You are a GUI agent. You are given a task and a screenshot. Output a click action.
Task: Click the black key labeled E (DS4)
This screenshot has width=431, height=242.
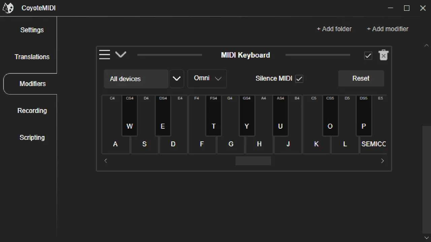click(x=163, y=116)
